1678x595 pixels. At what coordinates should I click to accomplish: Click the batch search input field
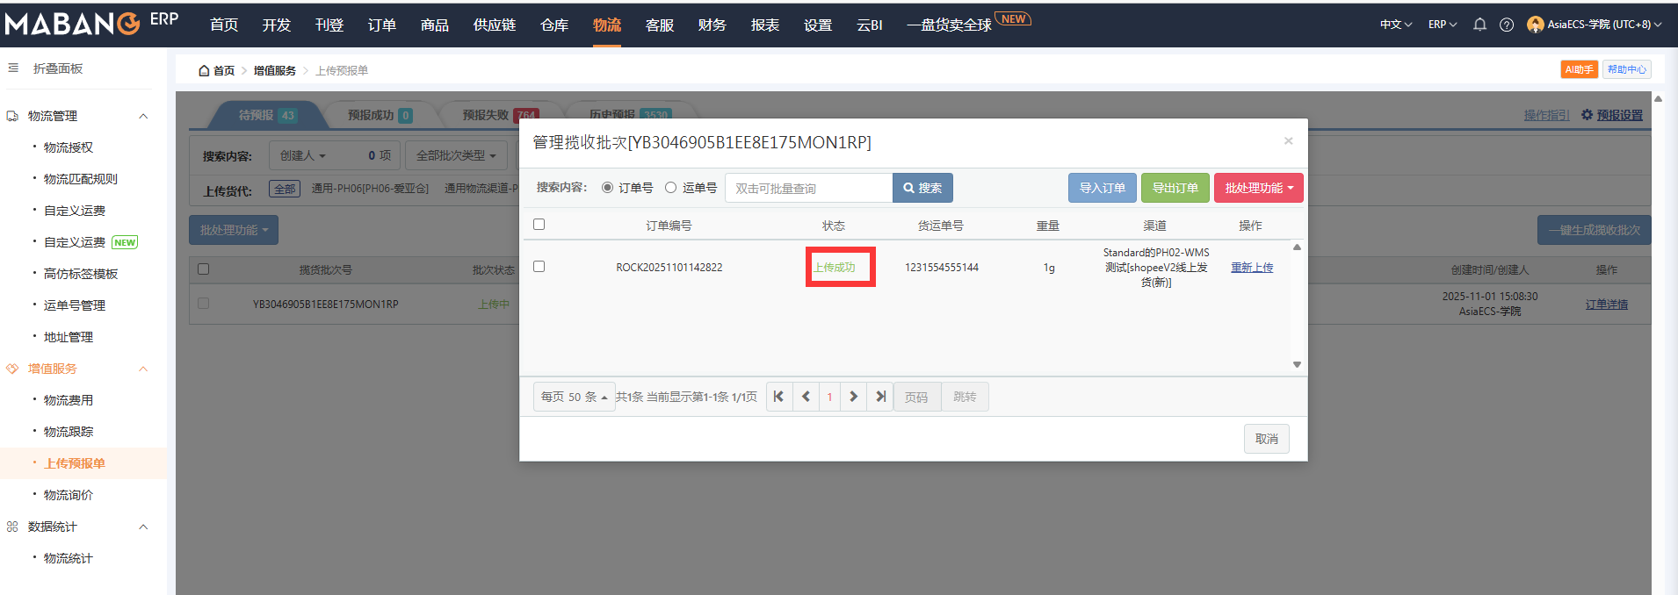808,188
